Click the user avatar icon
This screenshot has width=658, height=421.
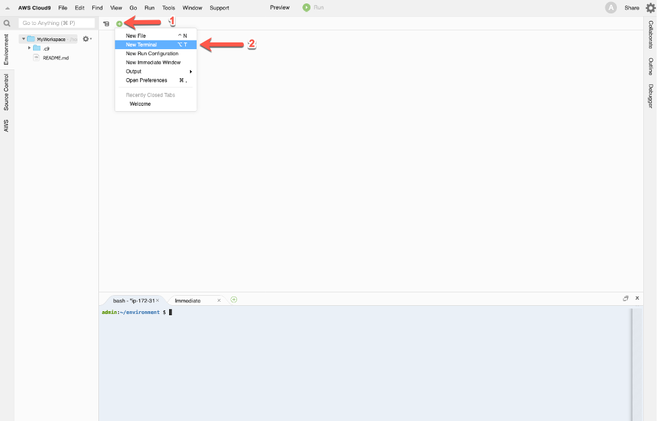[x=611, y=8]
